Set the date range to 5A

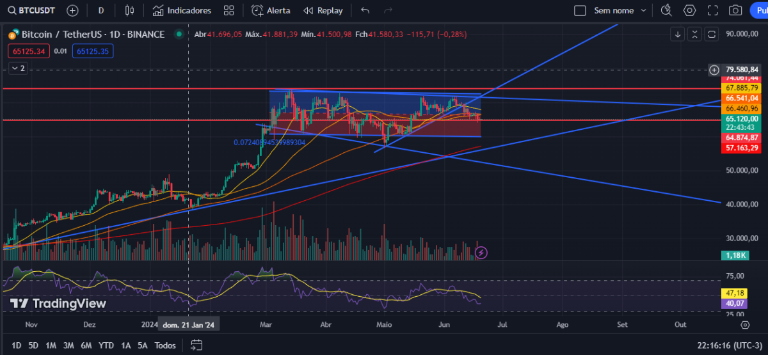pyautogui.click(x=142, y=345)
